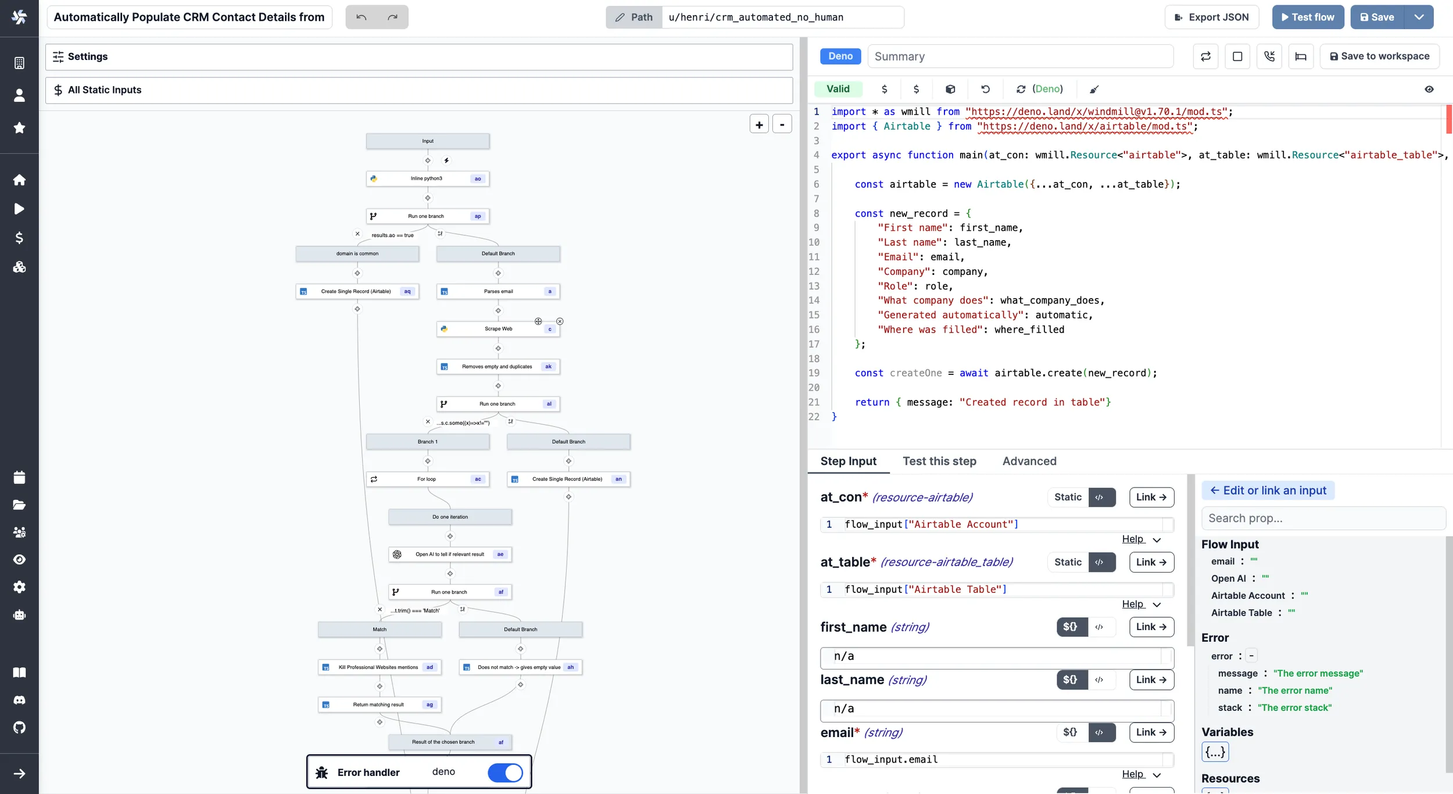Switch to Test this step tab

click(939, 461)
